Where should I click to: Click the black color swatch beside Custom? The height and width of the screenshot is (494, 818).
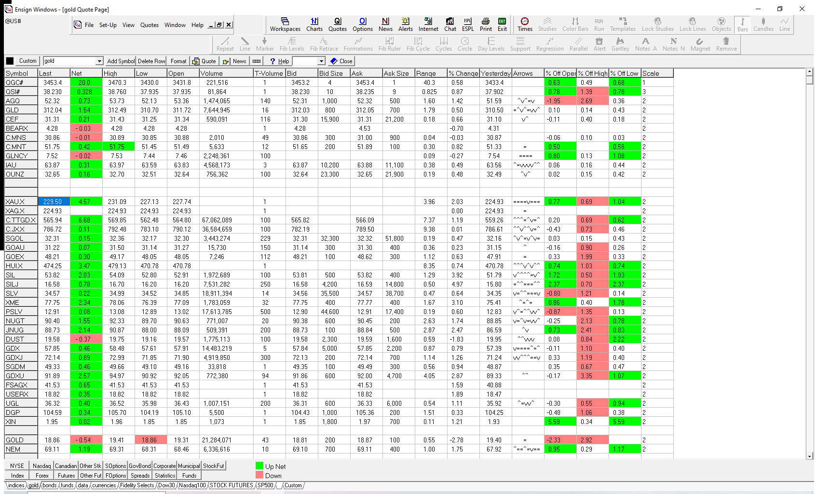click(x=10, y=61)
